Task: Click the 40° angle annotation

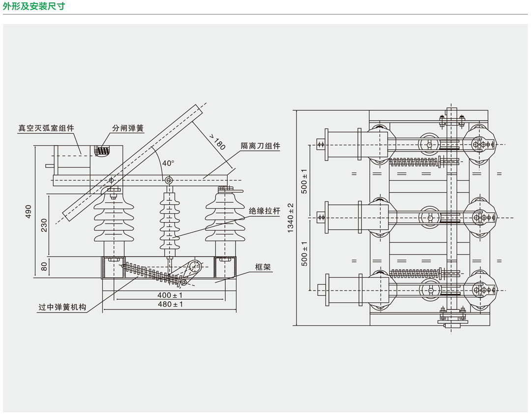Action: tap(168, 163)
